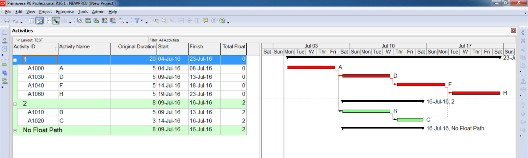The image size is (528, 158).
Task: Toggle the relationship lines button
Action: [x=56, y=21]
